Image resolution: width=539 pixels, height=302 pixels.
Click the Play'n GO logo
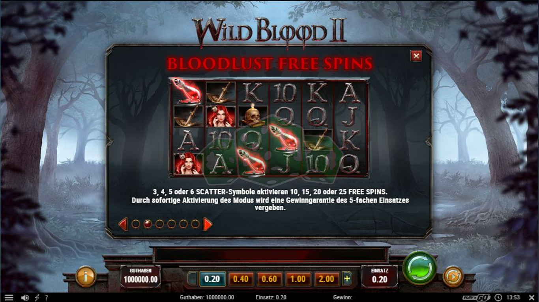pyautogui.click(x=476, y=298)
